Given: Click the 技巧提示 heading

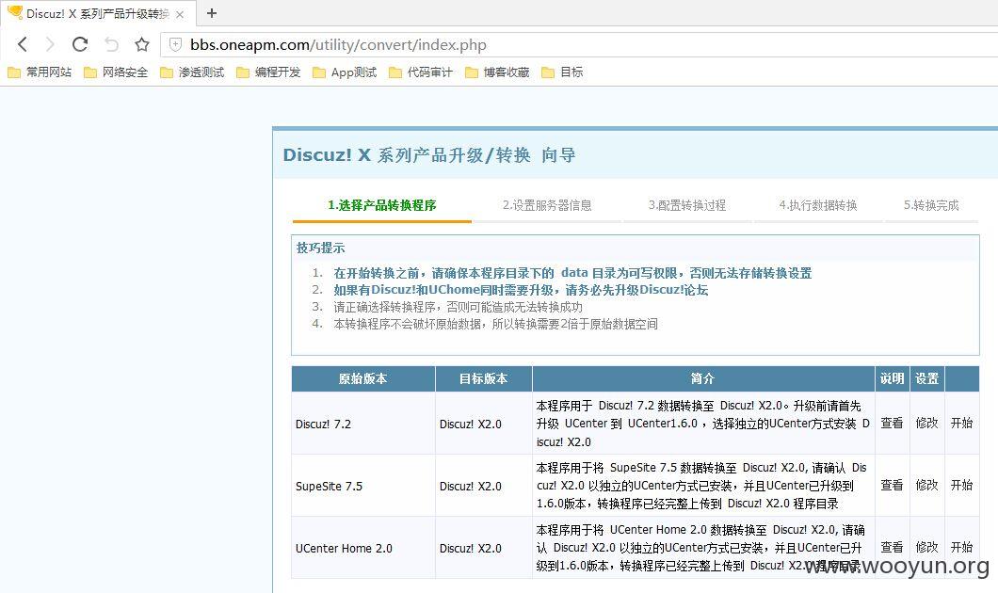Looking at the screenshot, I should coord(321,248).
